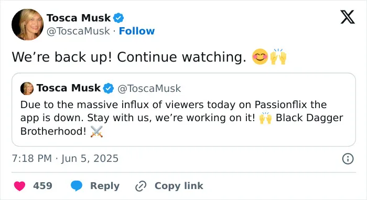Open the quoted tweet about Passionflix app down
This screenshot has height=200, width=367.
tap(183, 110)
